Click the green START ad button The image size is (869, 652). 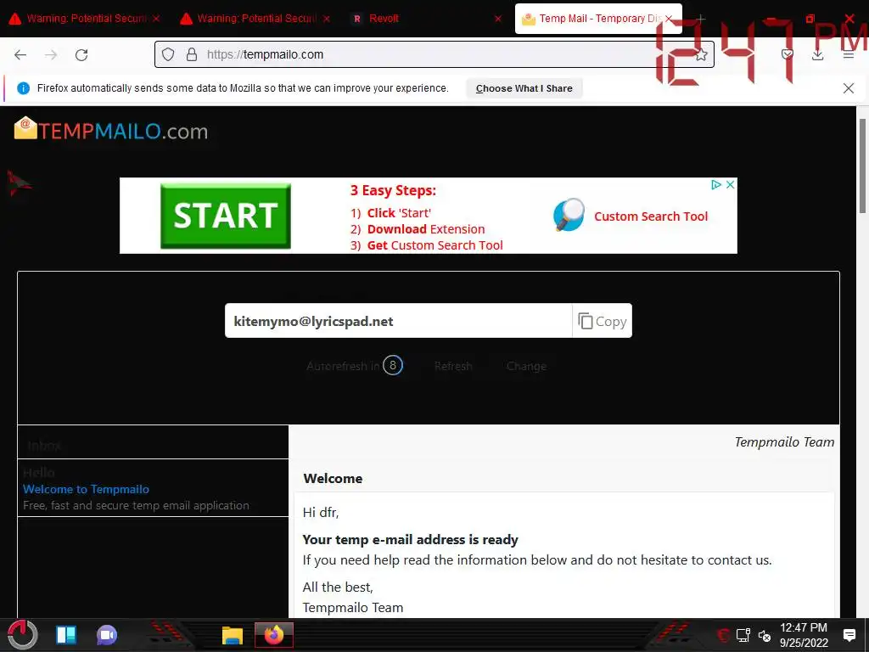(x=225, y=216)
